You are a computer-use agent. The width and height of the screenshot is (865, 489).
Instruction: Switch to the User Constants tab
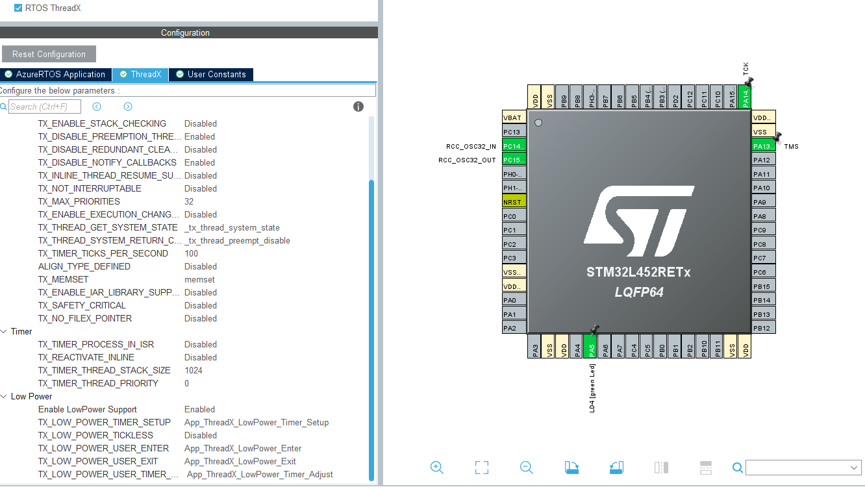(x=210, y=74)
